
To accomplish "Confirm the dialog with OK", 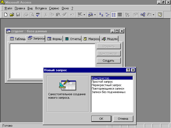I will (x=101, y=119).
